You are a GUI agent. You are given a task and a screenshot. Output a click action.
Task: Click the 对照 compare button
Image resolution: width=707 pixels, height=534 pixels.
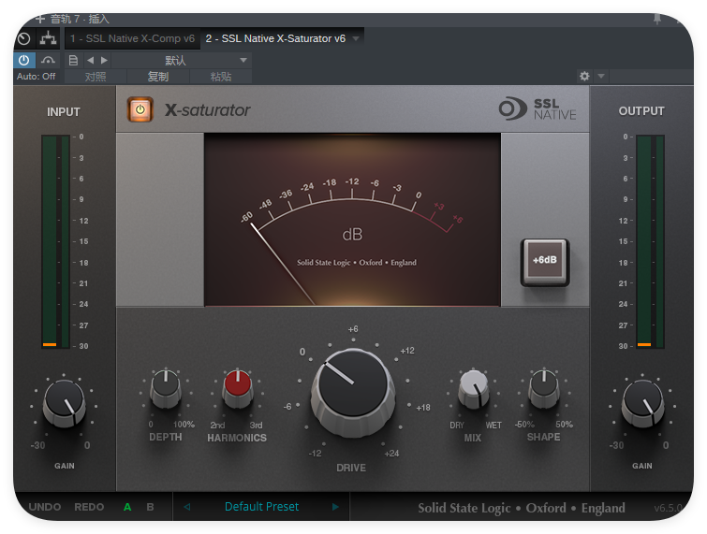coord(96,77)
